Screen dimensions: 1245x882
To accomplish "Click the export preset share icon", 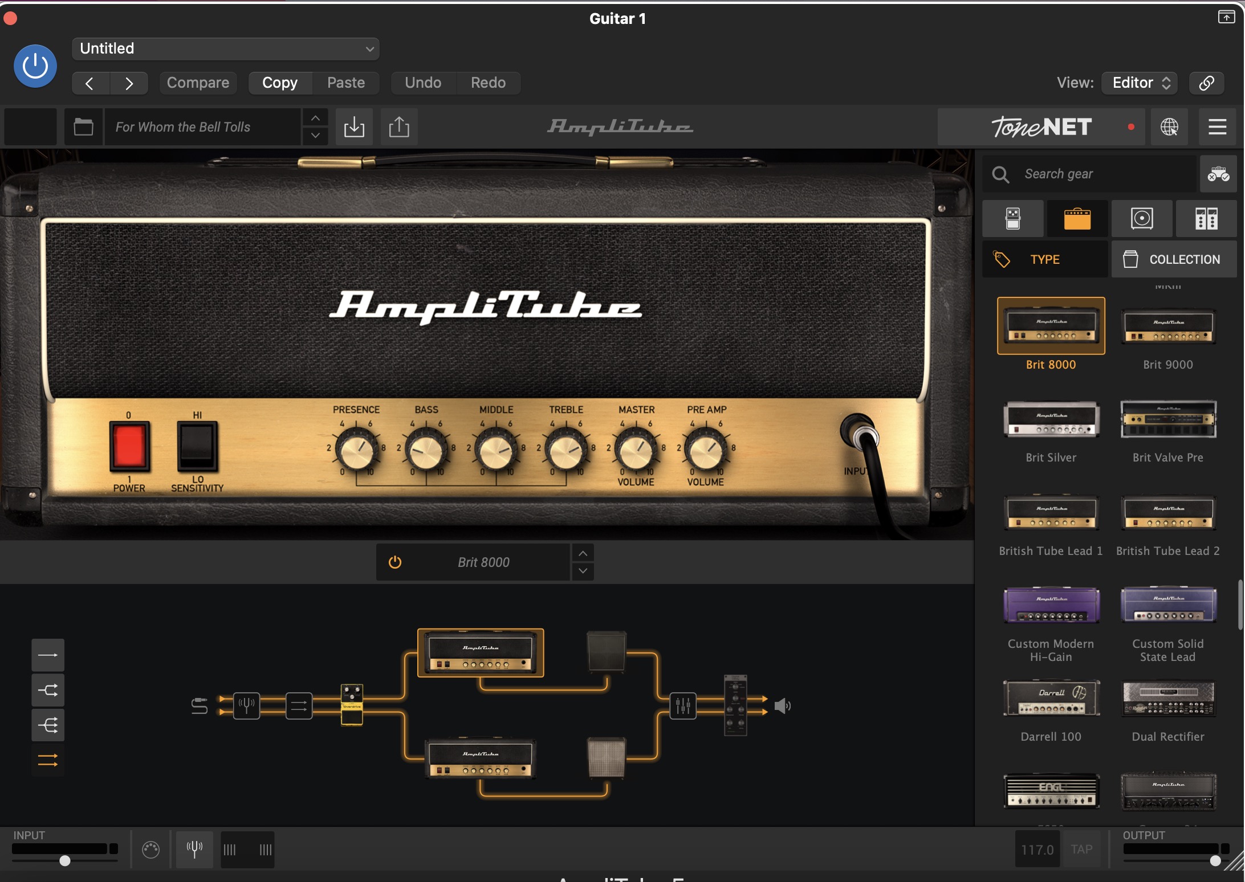I will pos(399,126).
